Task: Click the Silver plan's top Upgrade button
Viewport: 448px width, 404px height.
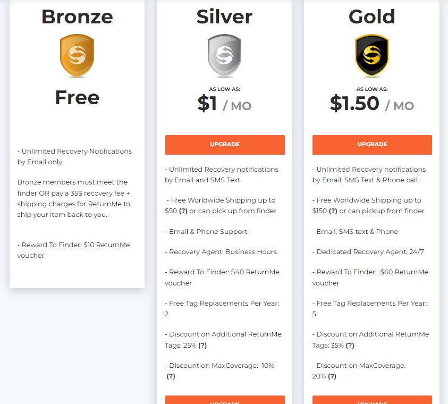Action: coord(225,145)
